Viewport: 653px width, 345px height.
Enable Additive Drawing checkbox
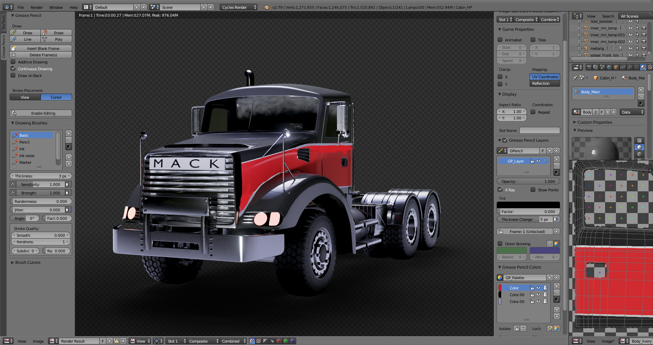13,62
